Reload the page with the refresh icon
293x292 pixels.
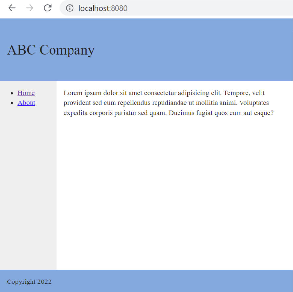coord(48,8)
